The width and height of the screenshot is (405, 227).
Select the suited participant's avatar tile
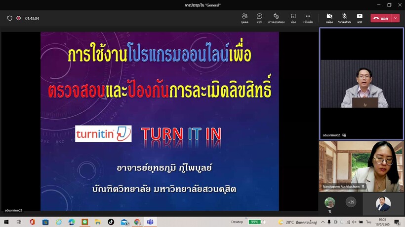pyautogui.click(x=383, y=204)
